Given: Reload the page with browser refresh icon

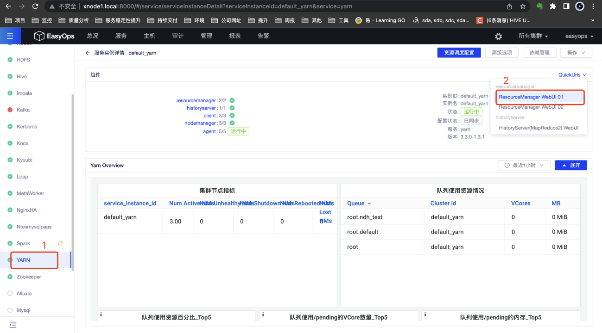Looking at the screenshot, I should tap(35, 6).
